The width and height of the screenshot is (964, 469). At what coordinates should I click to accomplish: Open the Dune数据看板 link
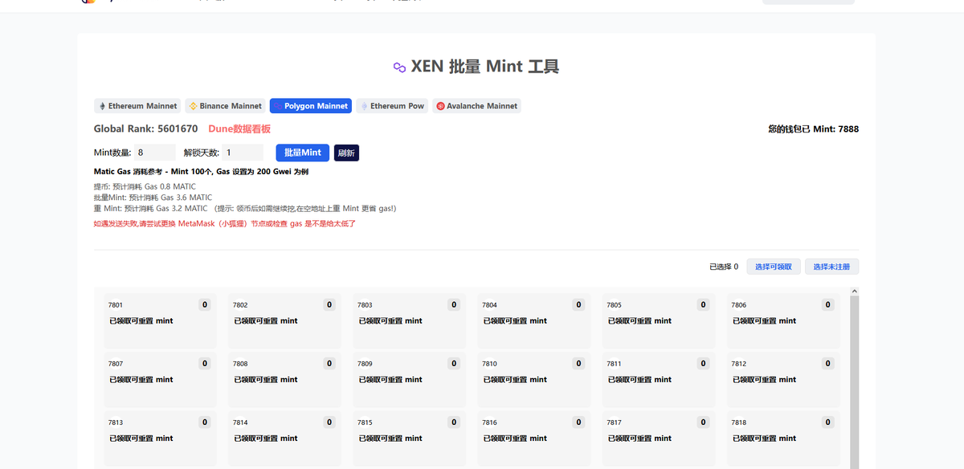click(239, 128)
